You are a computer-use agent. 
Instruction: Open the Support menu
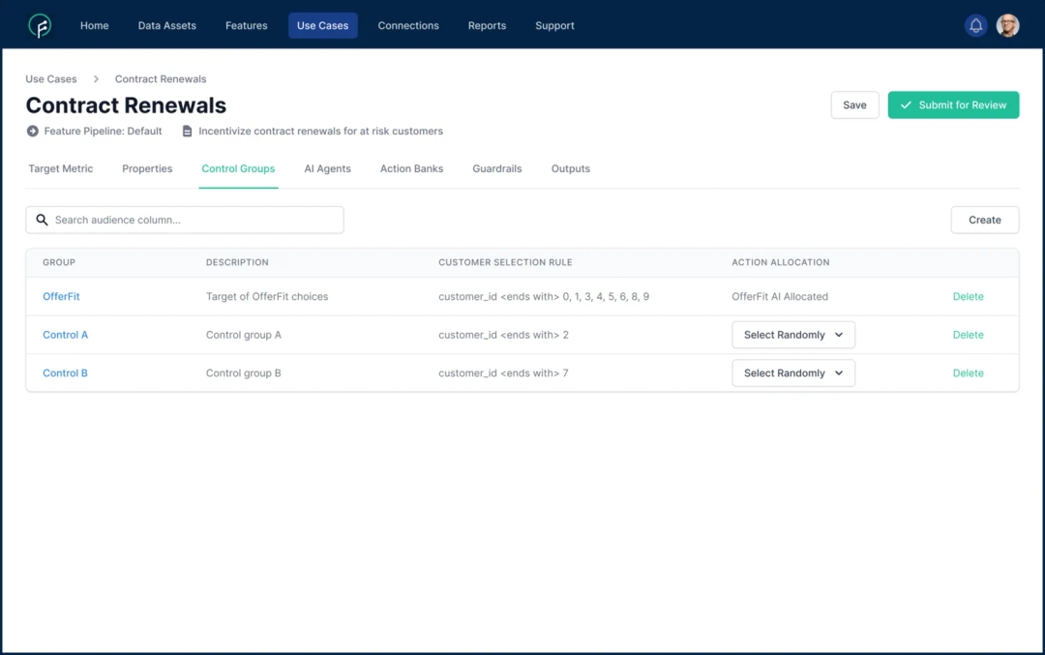[554, 25]
